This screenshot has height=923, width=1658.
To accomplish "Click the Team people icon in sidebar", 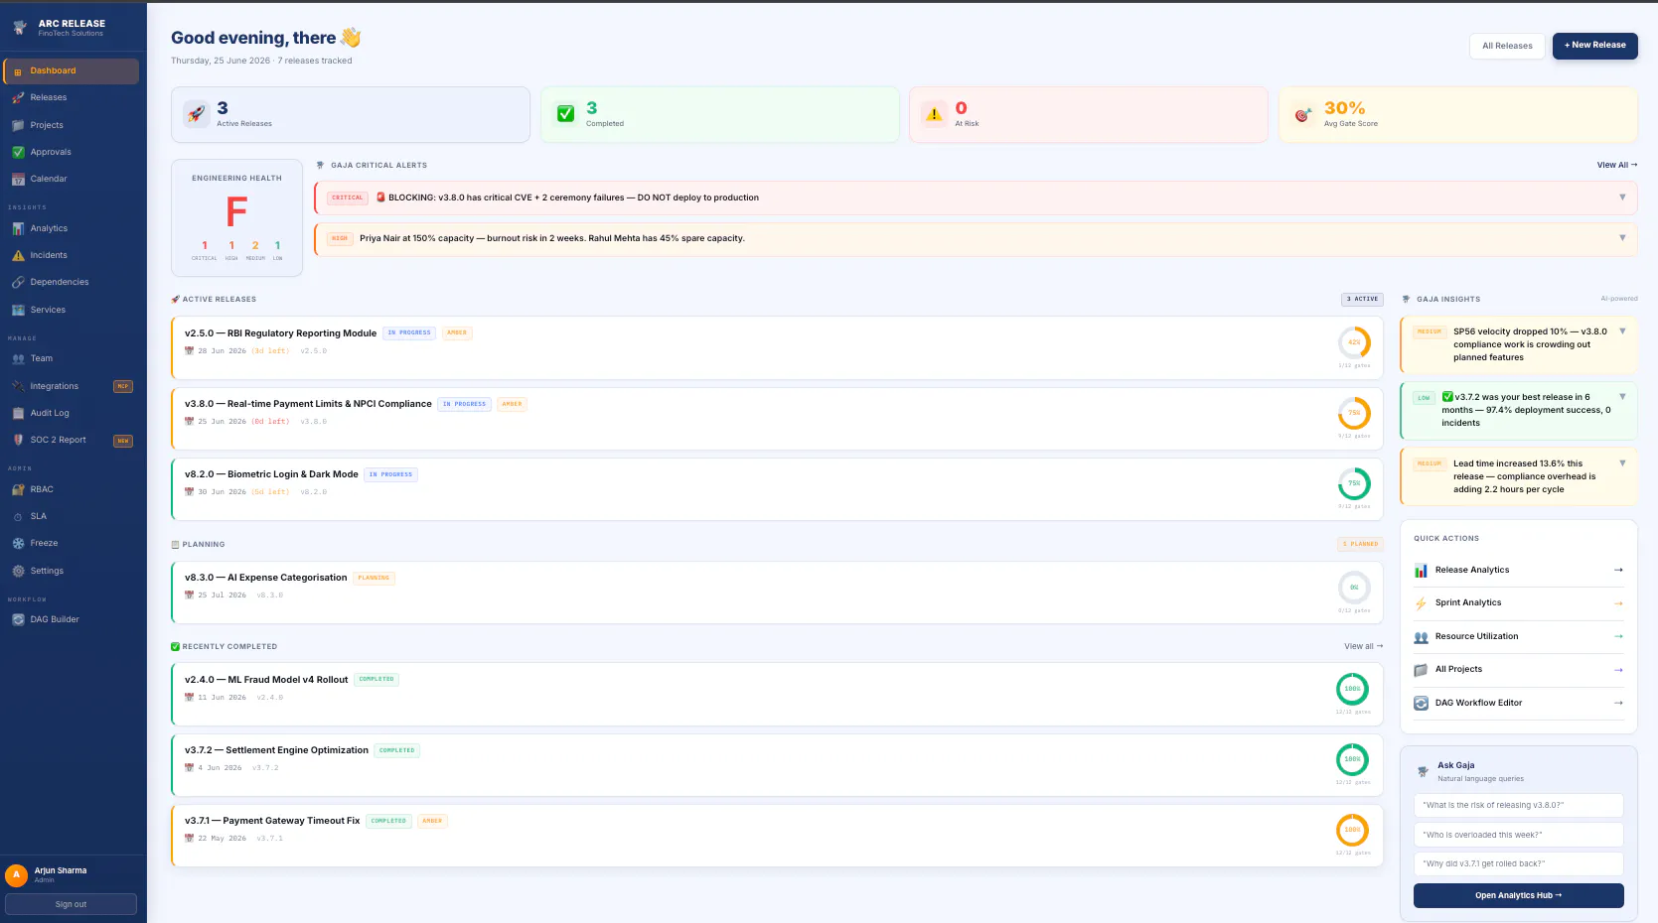I will (18, 359).
